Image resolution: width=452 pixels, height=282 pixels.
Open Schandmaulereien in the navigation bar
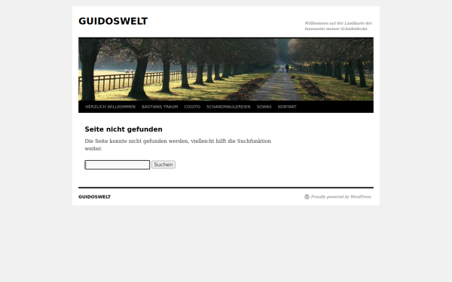click(x=228, y=107)
